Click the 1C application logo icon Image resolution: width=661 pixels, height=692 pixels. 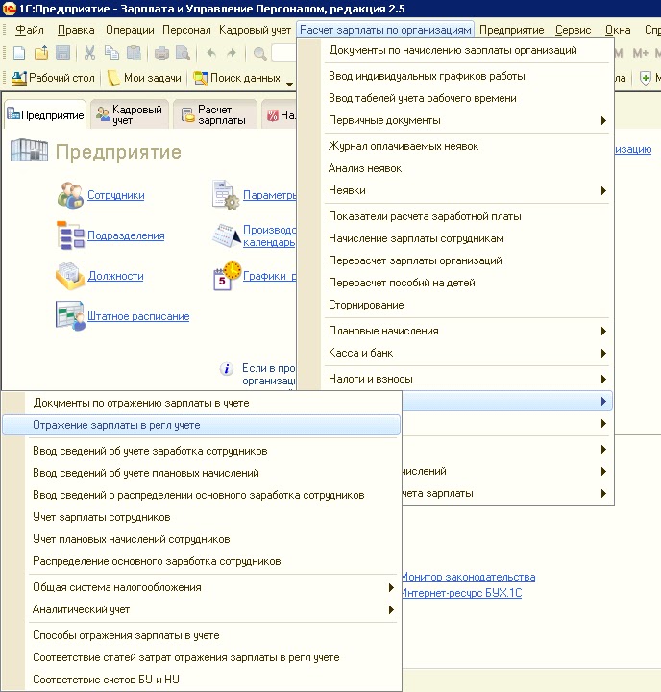[x=9, y=8]
